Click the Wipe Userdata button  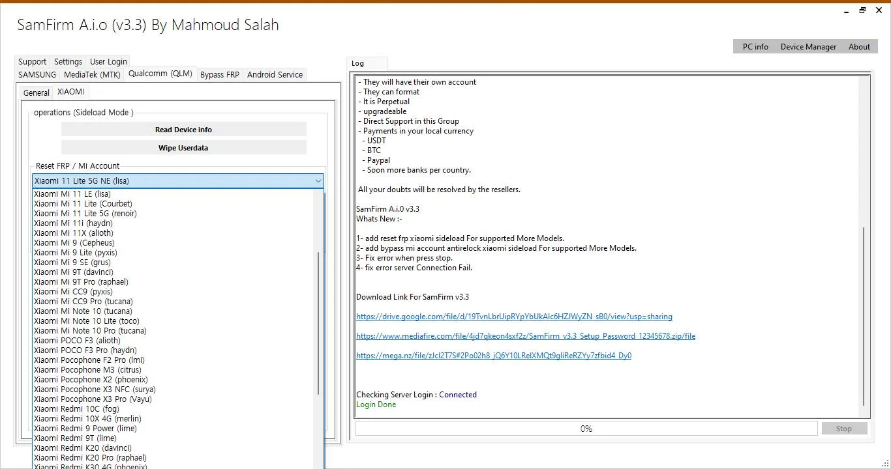[183, 148]
